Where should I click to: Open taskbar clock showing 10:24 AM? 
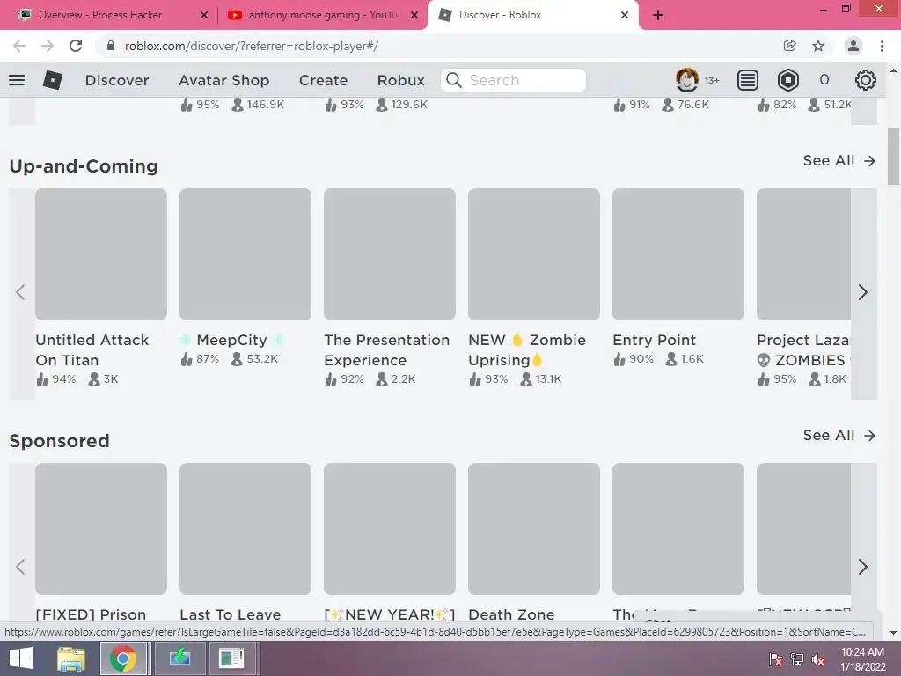863,659
